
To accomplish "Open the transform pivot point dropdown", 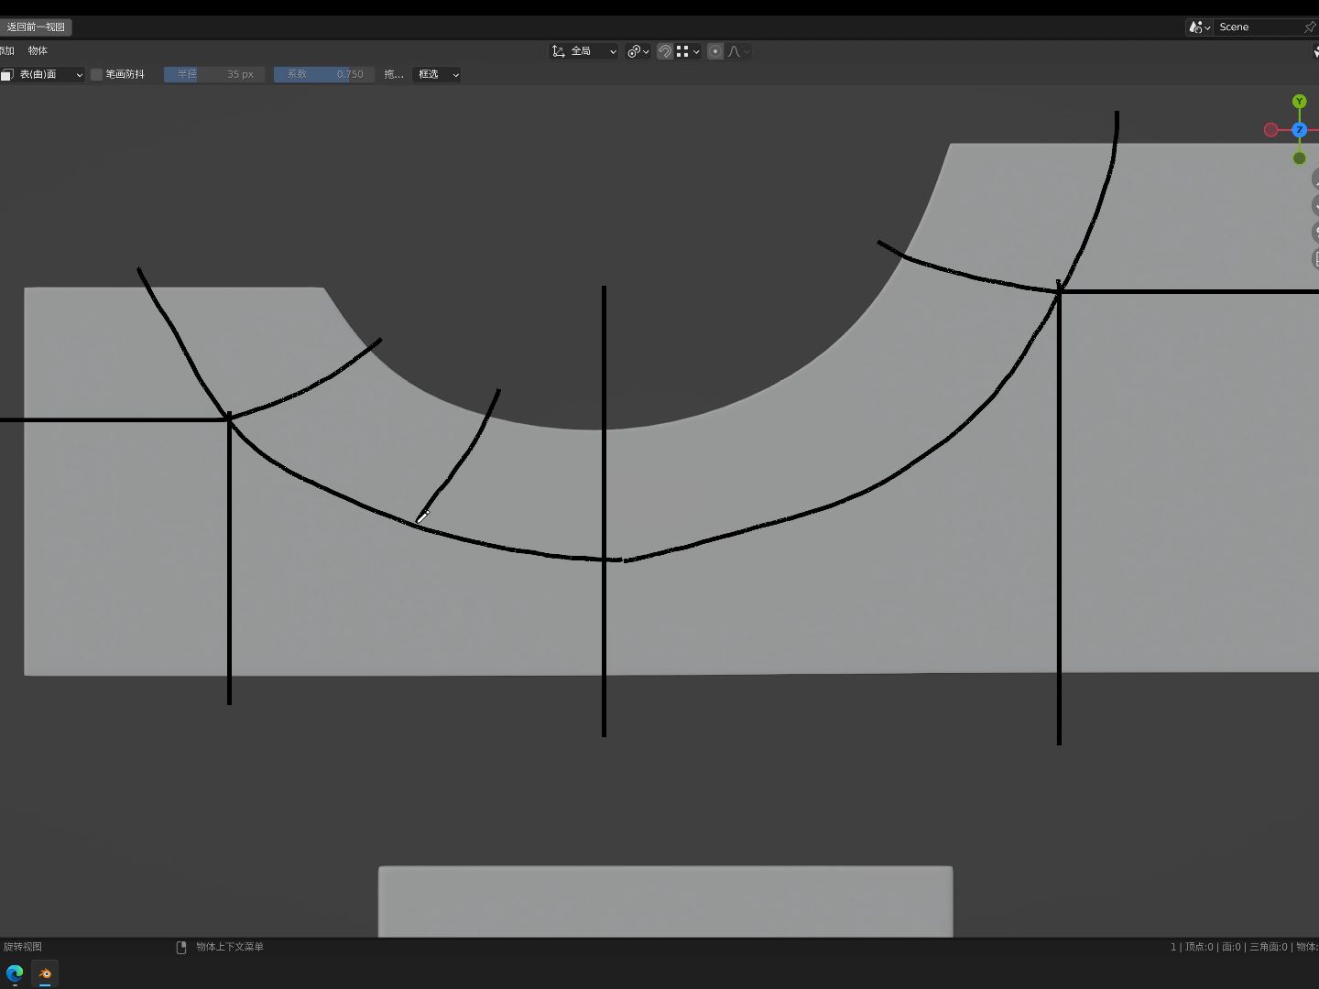I will (638, 52).
